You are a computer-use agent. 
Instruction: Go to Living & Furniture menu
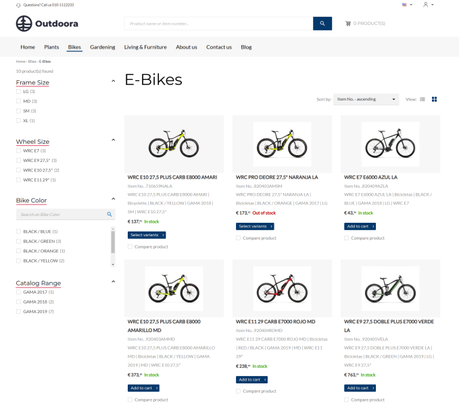click(145, 47)
